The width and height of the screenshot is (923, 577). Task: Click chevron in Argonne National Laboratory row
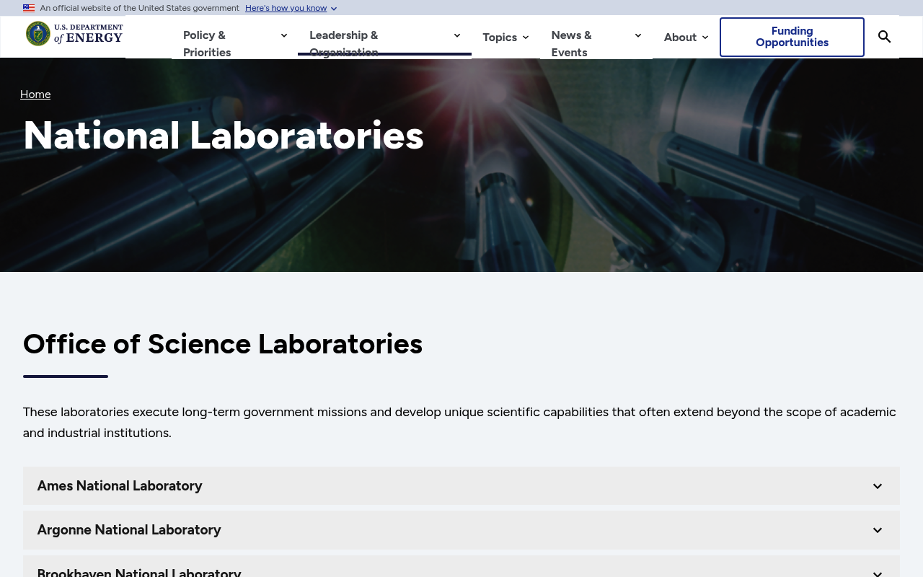878,530
